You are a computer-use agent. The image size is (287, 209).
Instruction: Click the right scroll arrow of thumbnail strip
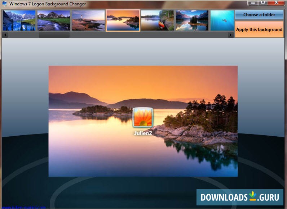coord(231,35)
